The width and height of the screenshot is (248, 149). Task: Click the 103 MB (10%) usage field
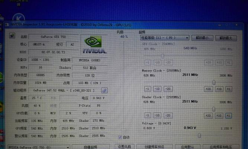[x=90, y=83]
